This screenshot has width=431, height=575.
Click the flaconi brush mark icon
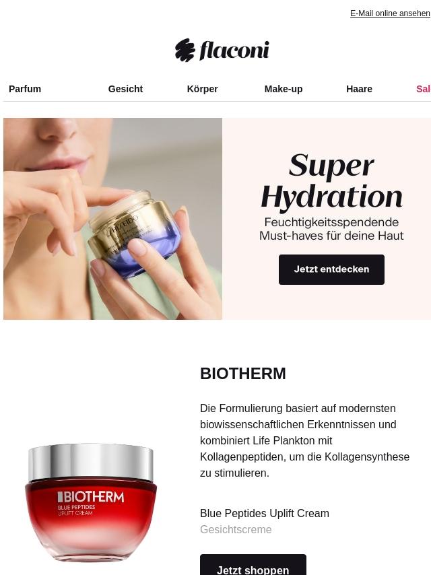[x=185, y=50]
